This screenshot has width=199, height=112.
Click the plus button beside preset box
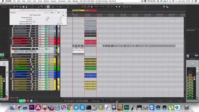[x=48, y=12]
